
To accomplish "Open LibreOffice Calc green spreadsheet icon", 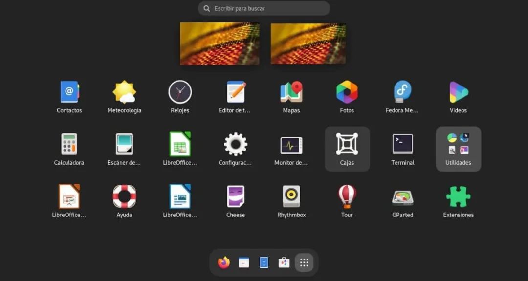I will pos(180,144).
